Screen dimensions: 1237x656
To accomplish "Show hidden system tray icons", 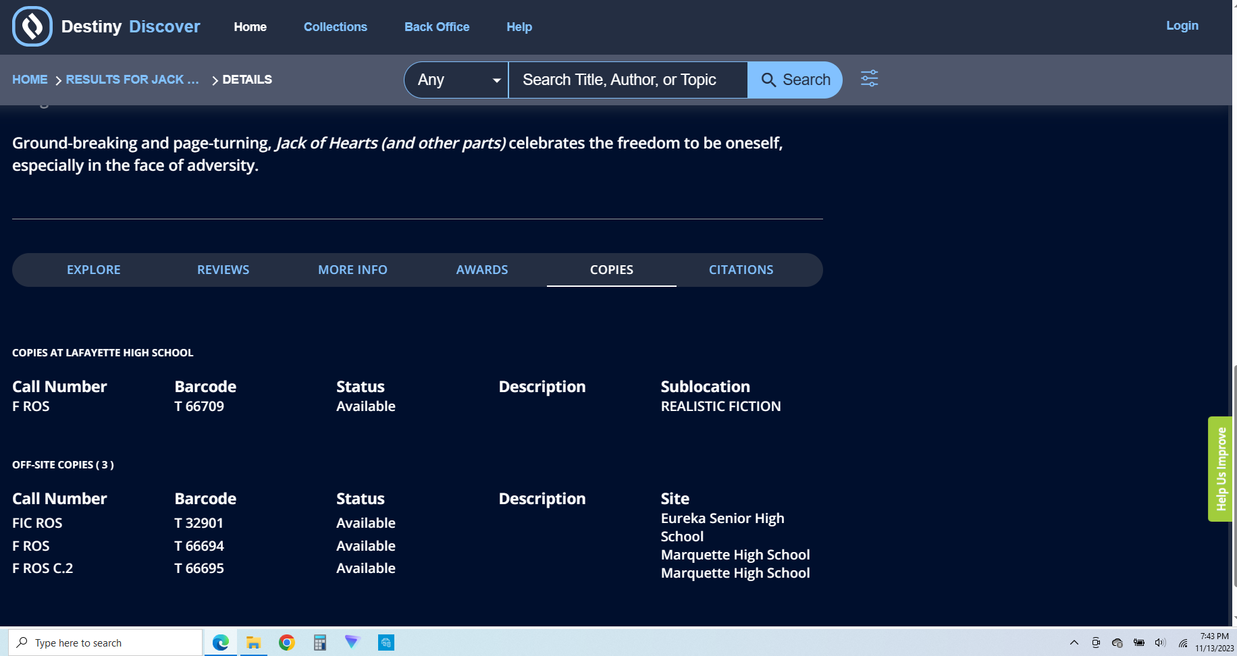I will (1074, 643).
